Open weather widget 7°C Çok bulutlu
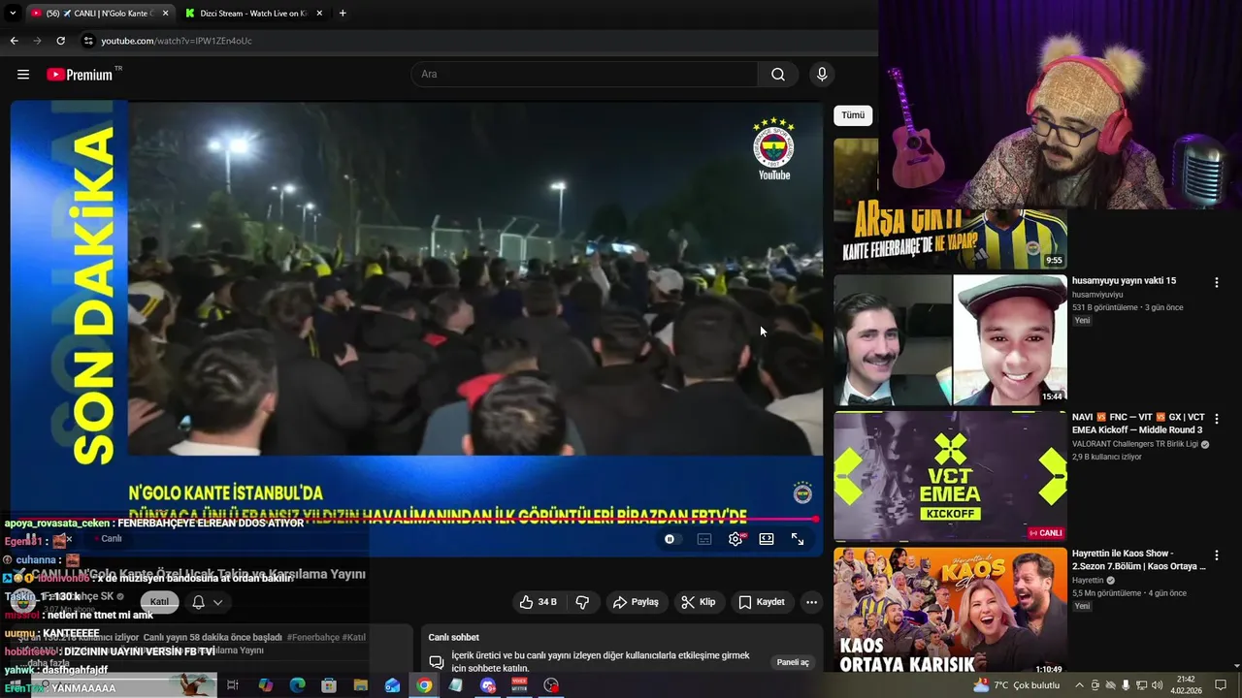Viewport: 1242px width, 698px height. pyautogui.click(x=1017, y=685)
